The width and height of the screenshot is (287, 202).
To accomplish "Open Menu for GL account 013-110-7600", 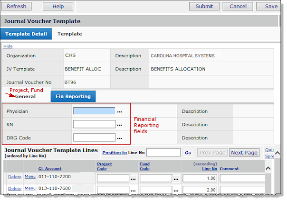I will 30,188.
